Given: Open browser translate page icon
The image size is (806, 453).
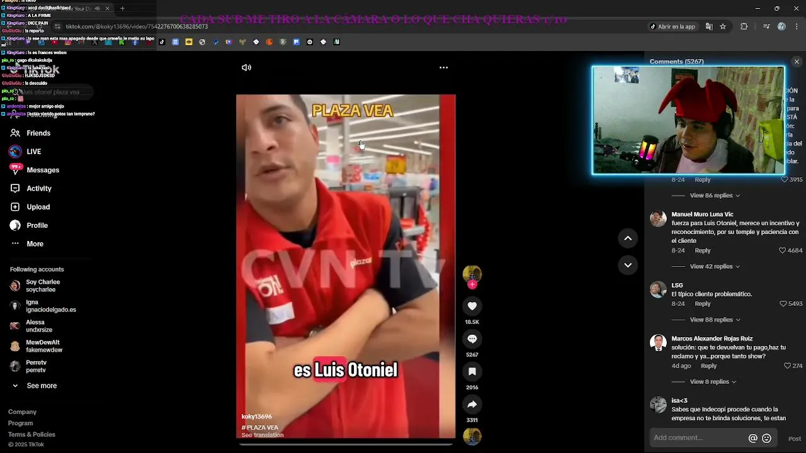Looking at the screenshot, I should (709, 26).
